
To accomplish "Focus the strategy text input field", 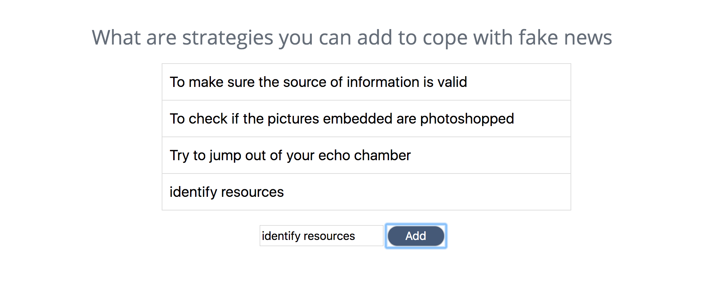I will (321, 236).
